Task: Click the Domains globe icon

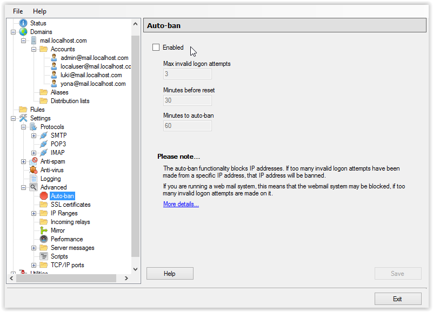Action: tap(23, 32)
